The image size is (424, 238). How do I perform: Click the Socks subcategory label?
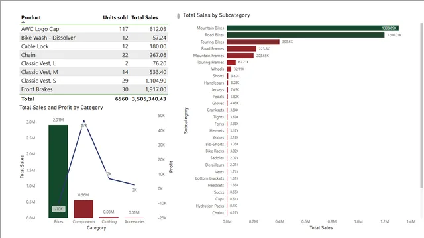(x=219, y=192)
